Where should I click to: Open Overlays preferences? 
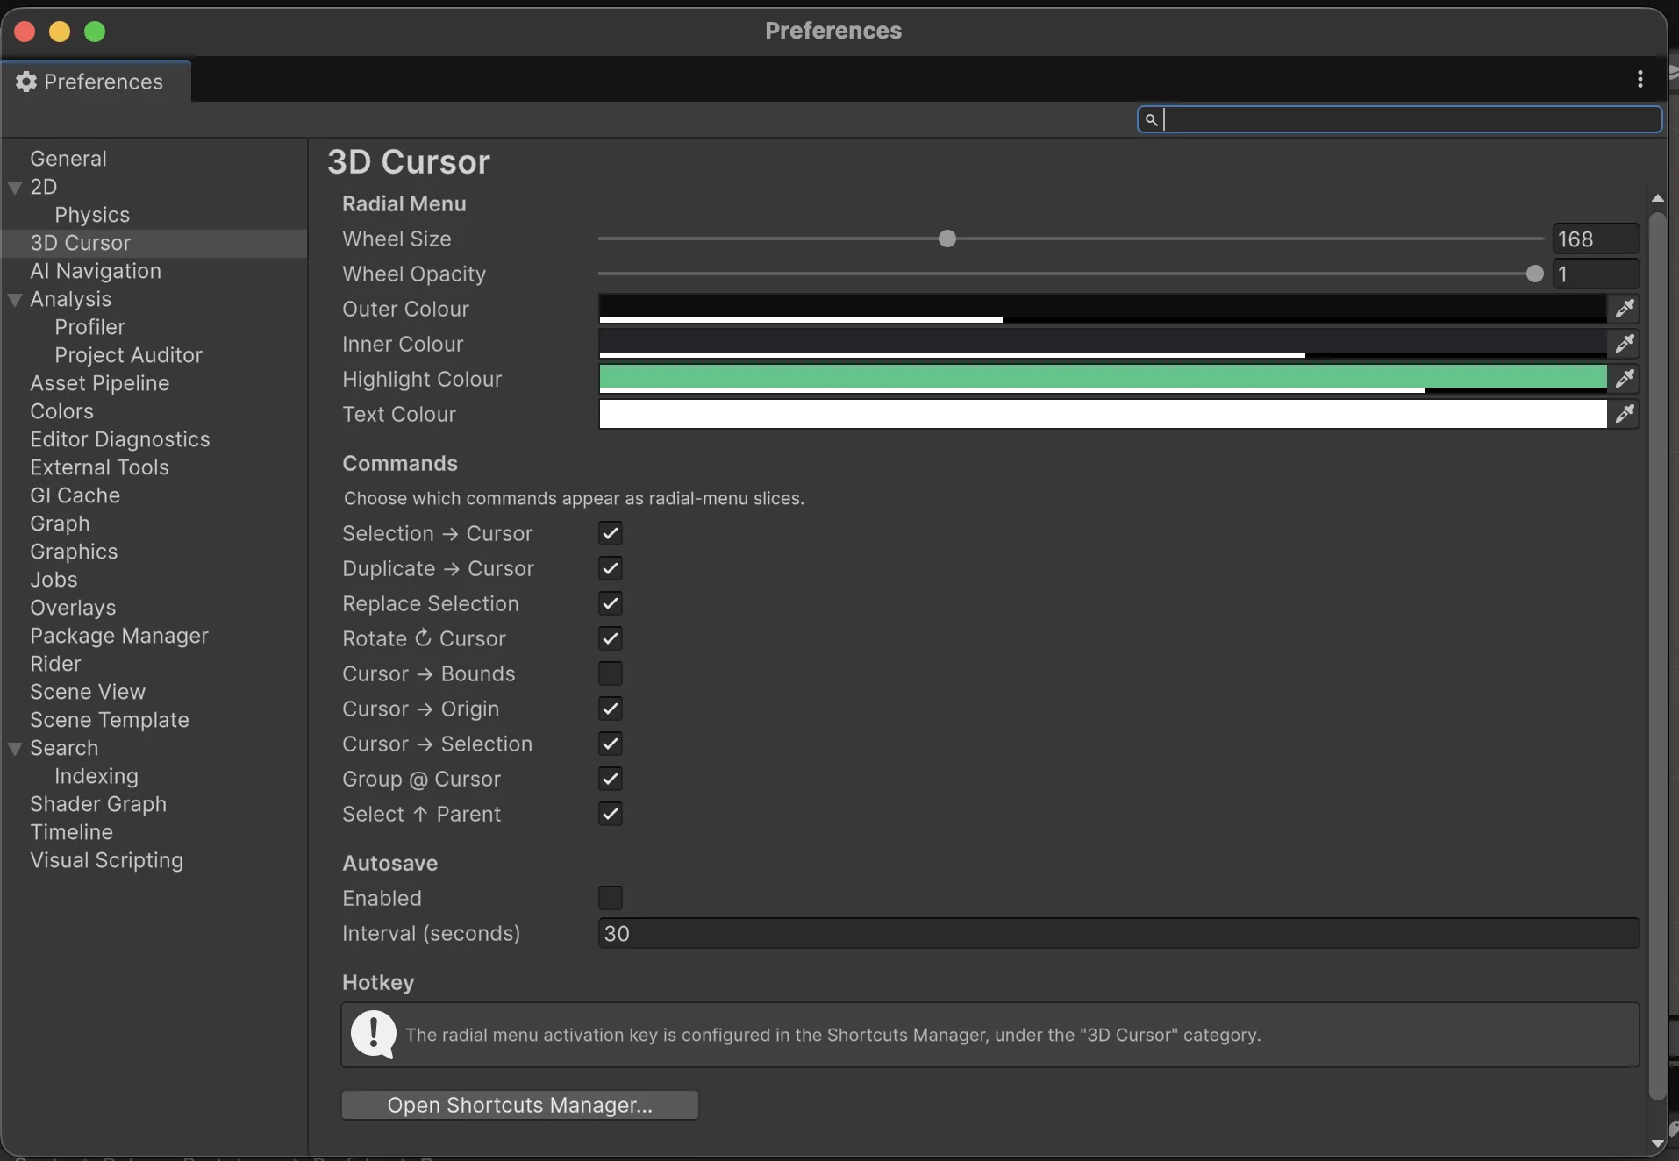coord(73,608)
